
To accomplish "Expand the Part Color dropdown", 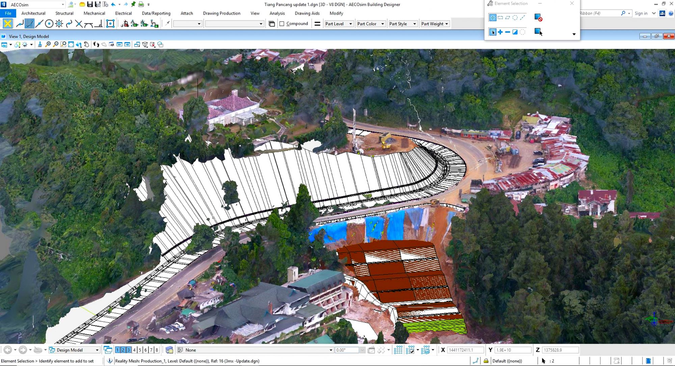I will click(x=371, y=24).
